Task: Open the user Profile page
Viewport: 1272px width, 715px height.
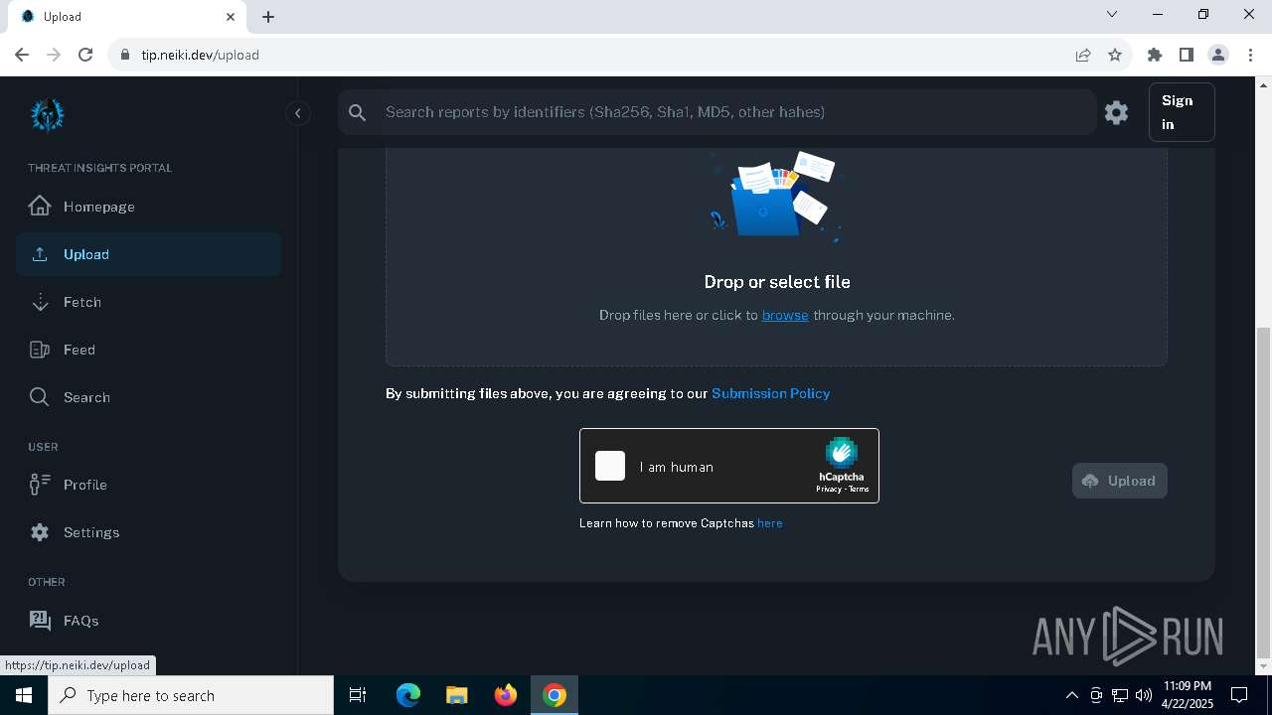Action: click(149, 485)
